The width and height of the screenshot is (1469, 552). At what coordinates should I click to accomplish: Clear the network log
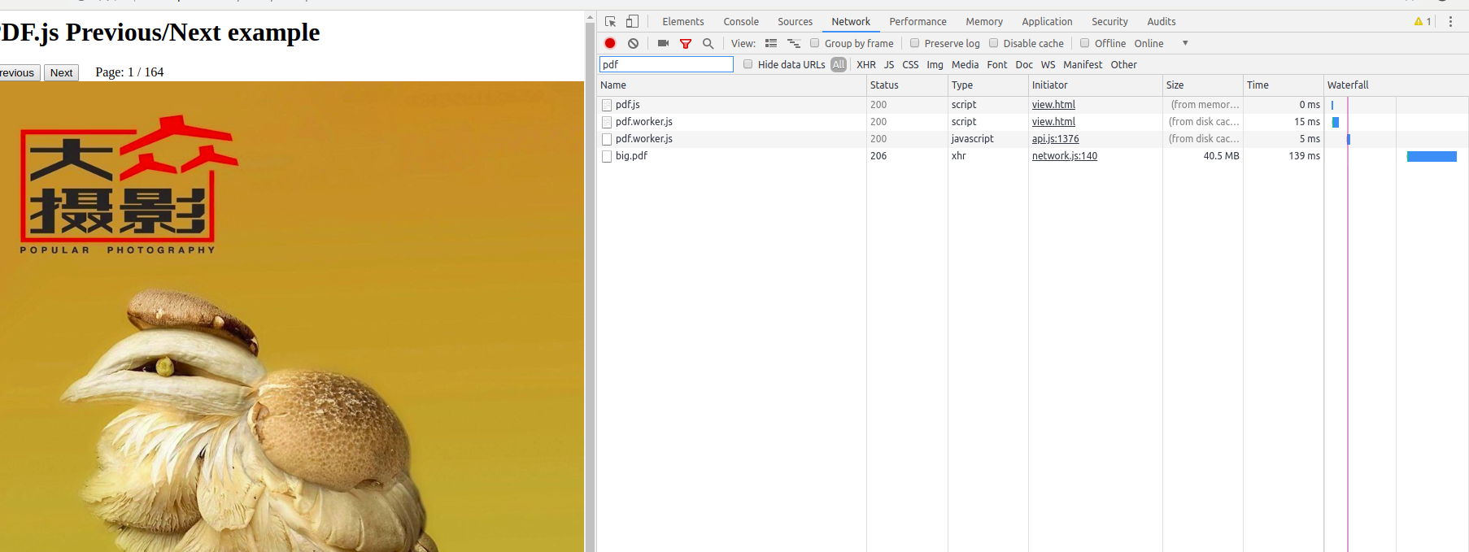(x=633, y=43)
